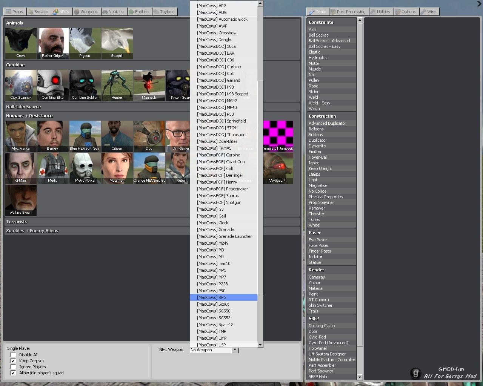Collapse the Combine category header
The image size is (483, 386).
click(x=97, y=65)
